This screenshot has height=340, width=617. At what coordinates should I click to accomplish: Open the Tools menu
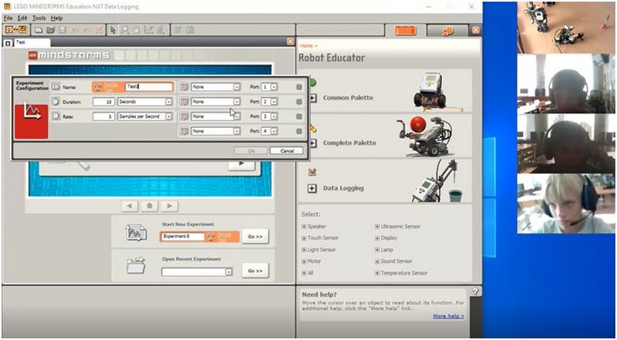(x=39, y=18)
